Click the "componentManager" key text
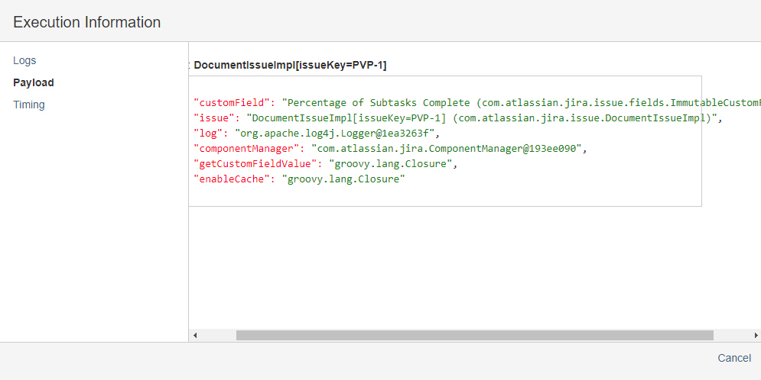 [246, 149]
